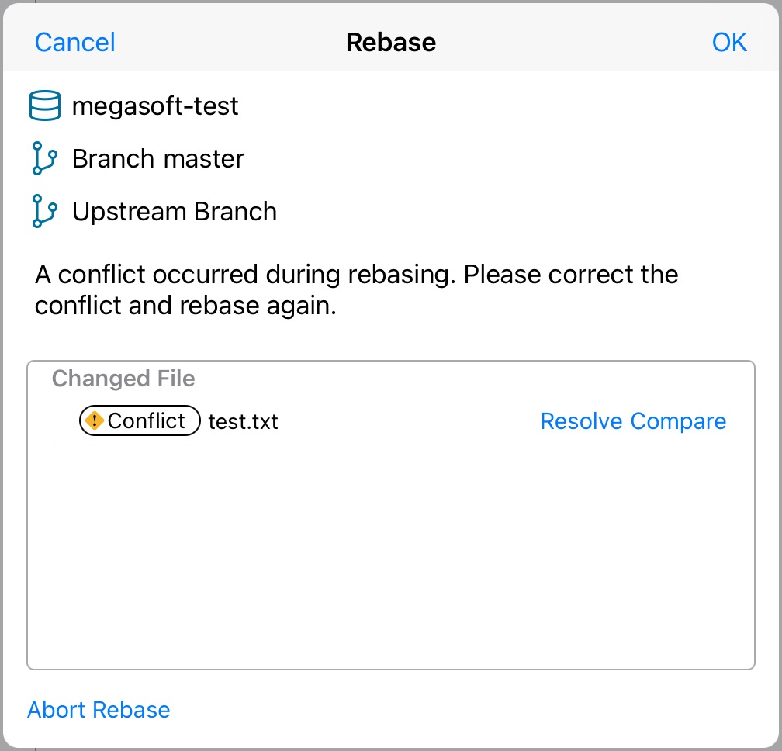Select the test.txt file row
This screenshot has height=751, width=782.
pyautogui.click(x=242, y=423)
